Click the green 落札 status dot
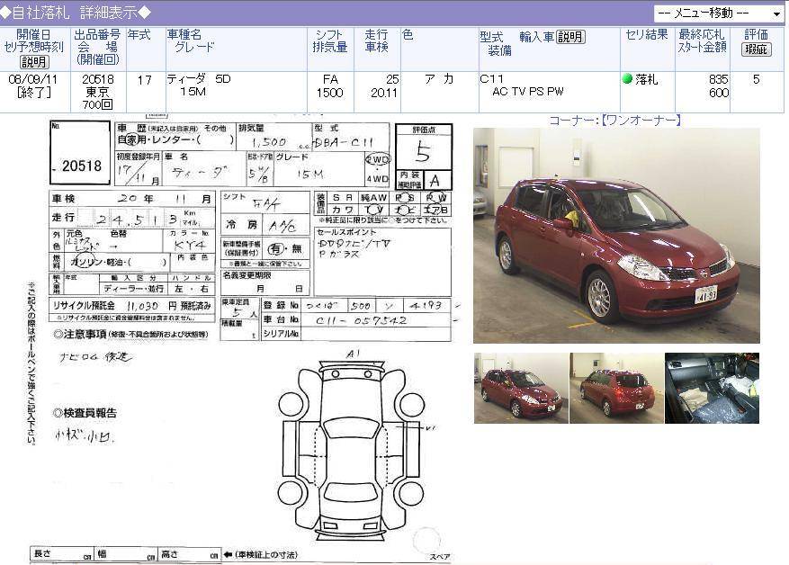789x565 pixels. click(627, 78)
